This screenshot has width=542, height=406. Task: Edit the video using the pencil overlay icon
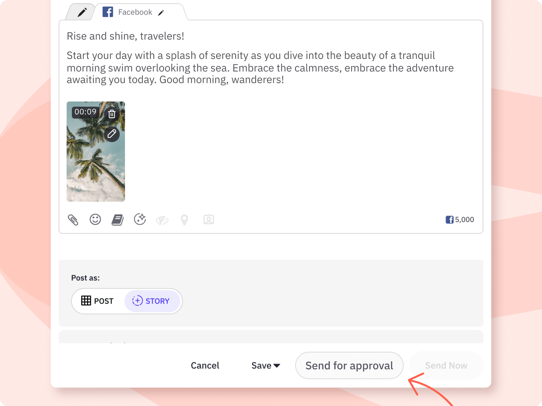pyautogui.click(x=112, y=134)
